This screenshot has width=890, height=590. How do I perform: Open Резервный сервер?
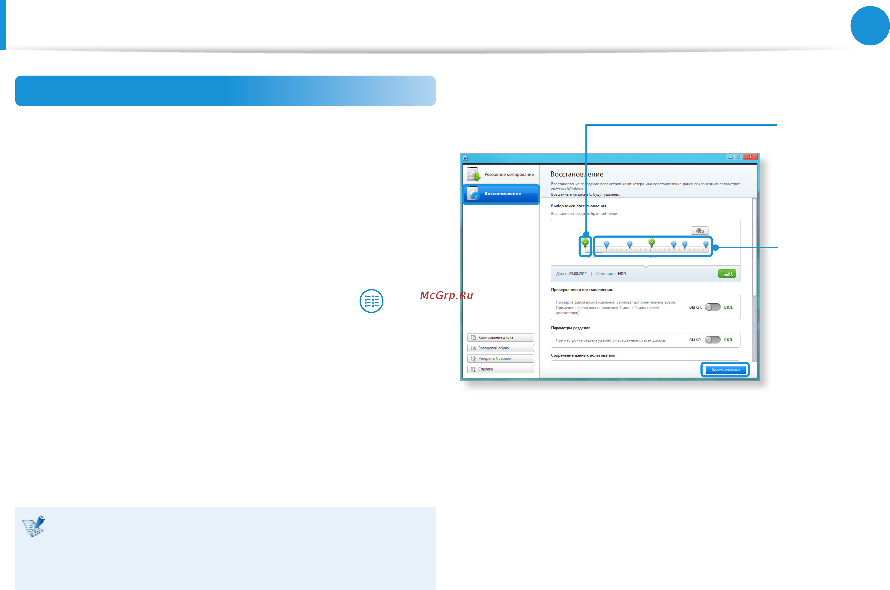[500, 359]
